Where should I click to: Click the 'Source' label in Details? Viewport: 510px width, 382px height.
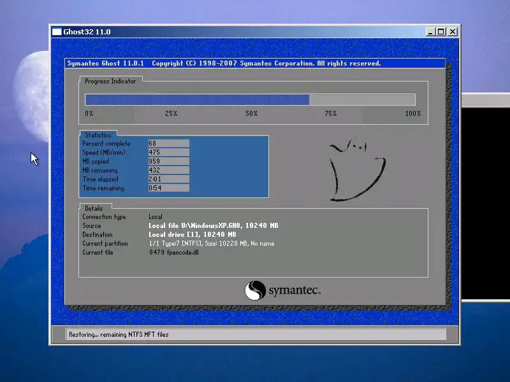click(x=91, y=225)
